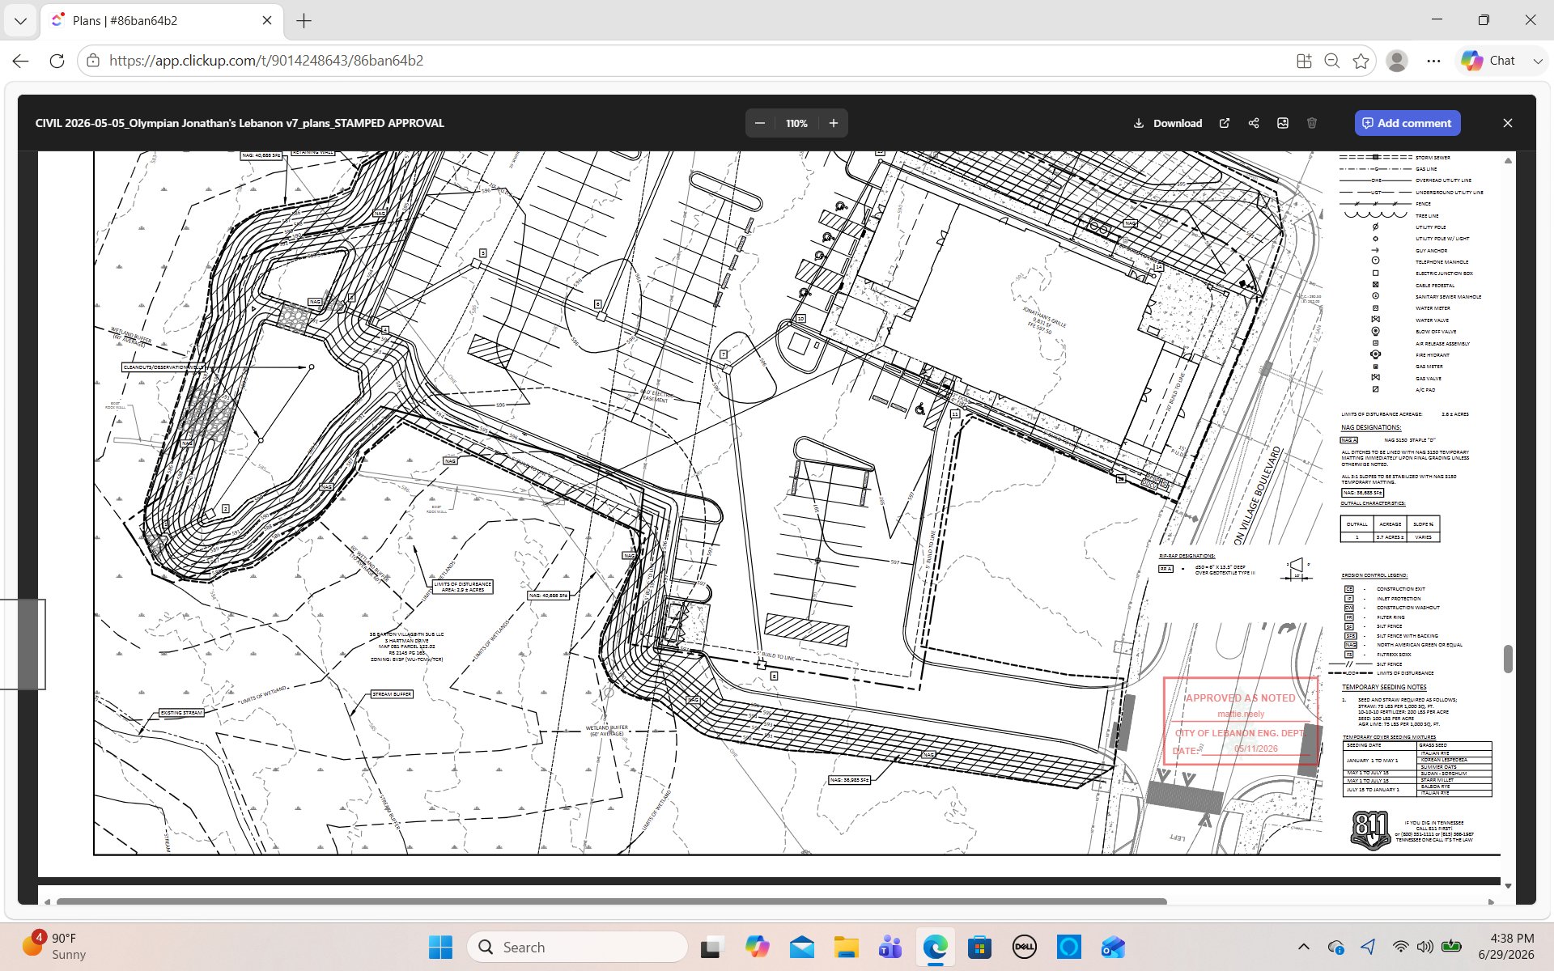
Task: Open the weather widget showing 90°F
Action: 55,947
